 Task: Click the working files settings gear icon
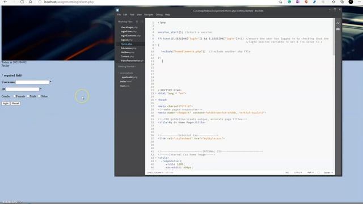(x=137, y=22)
